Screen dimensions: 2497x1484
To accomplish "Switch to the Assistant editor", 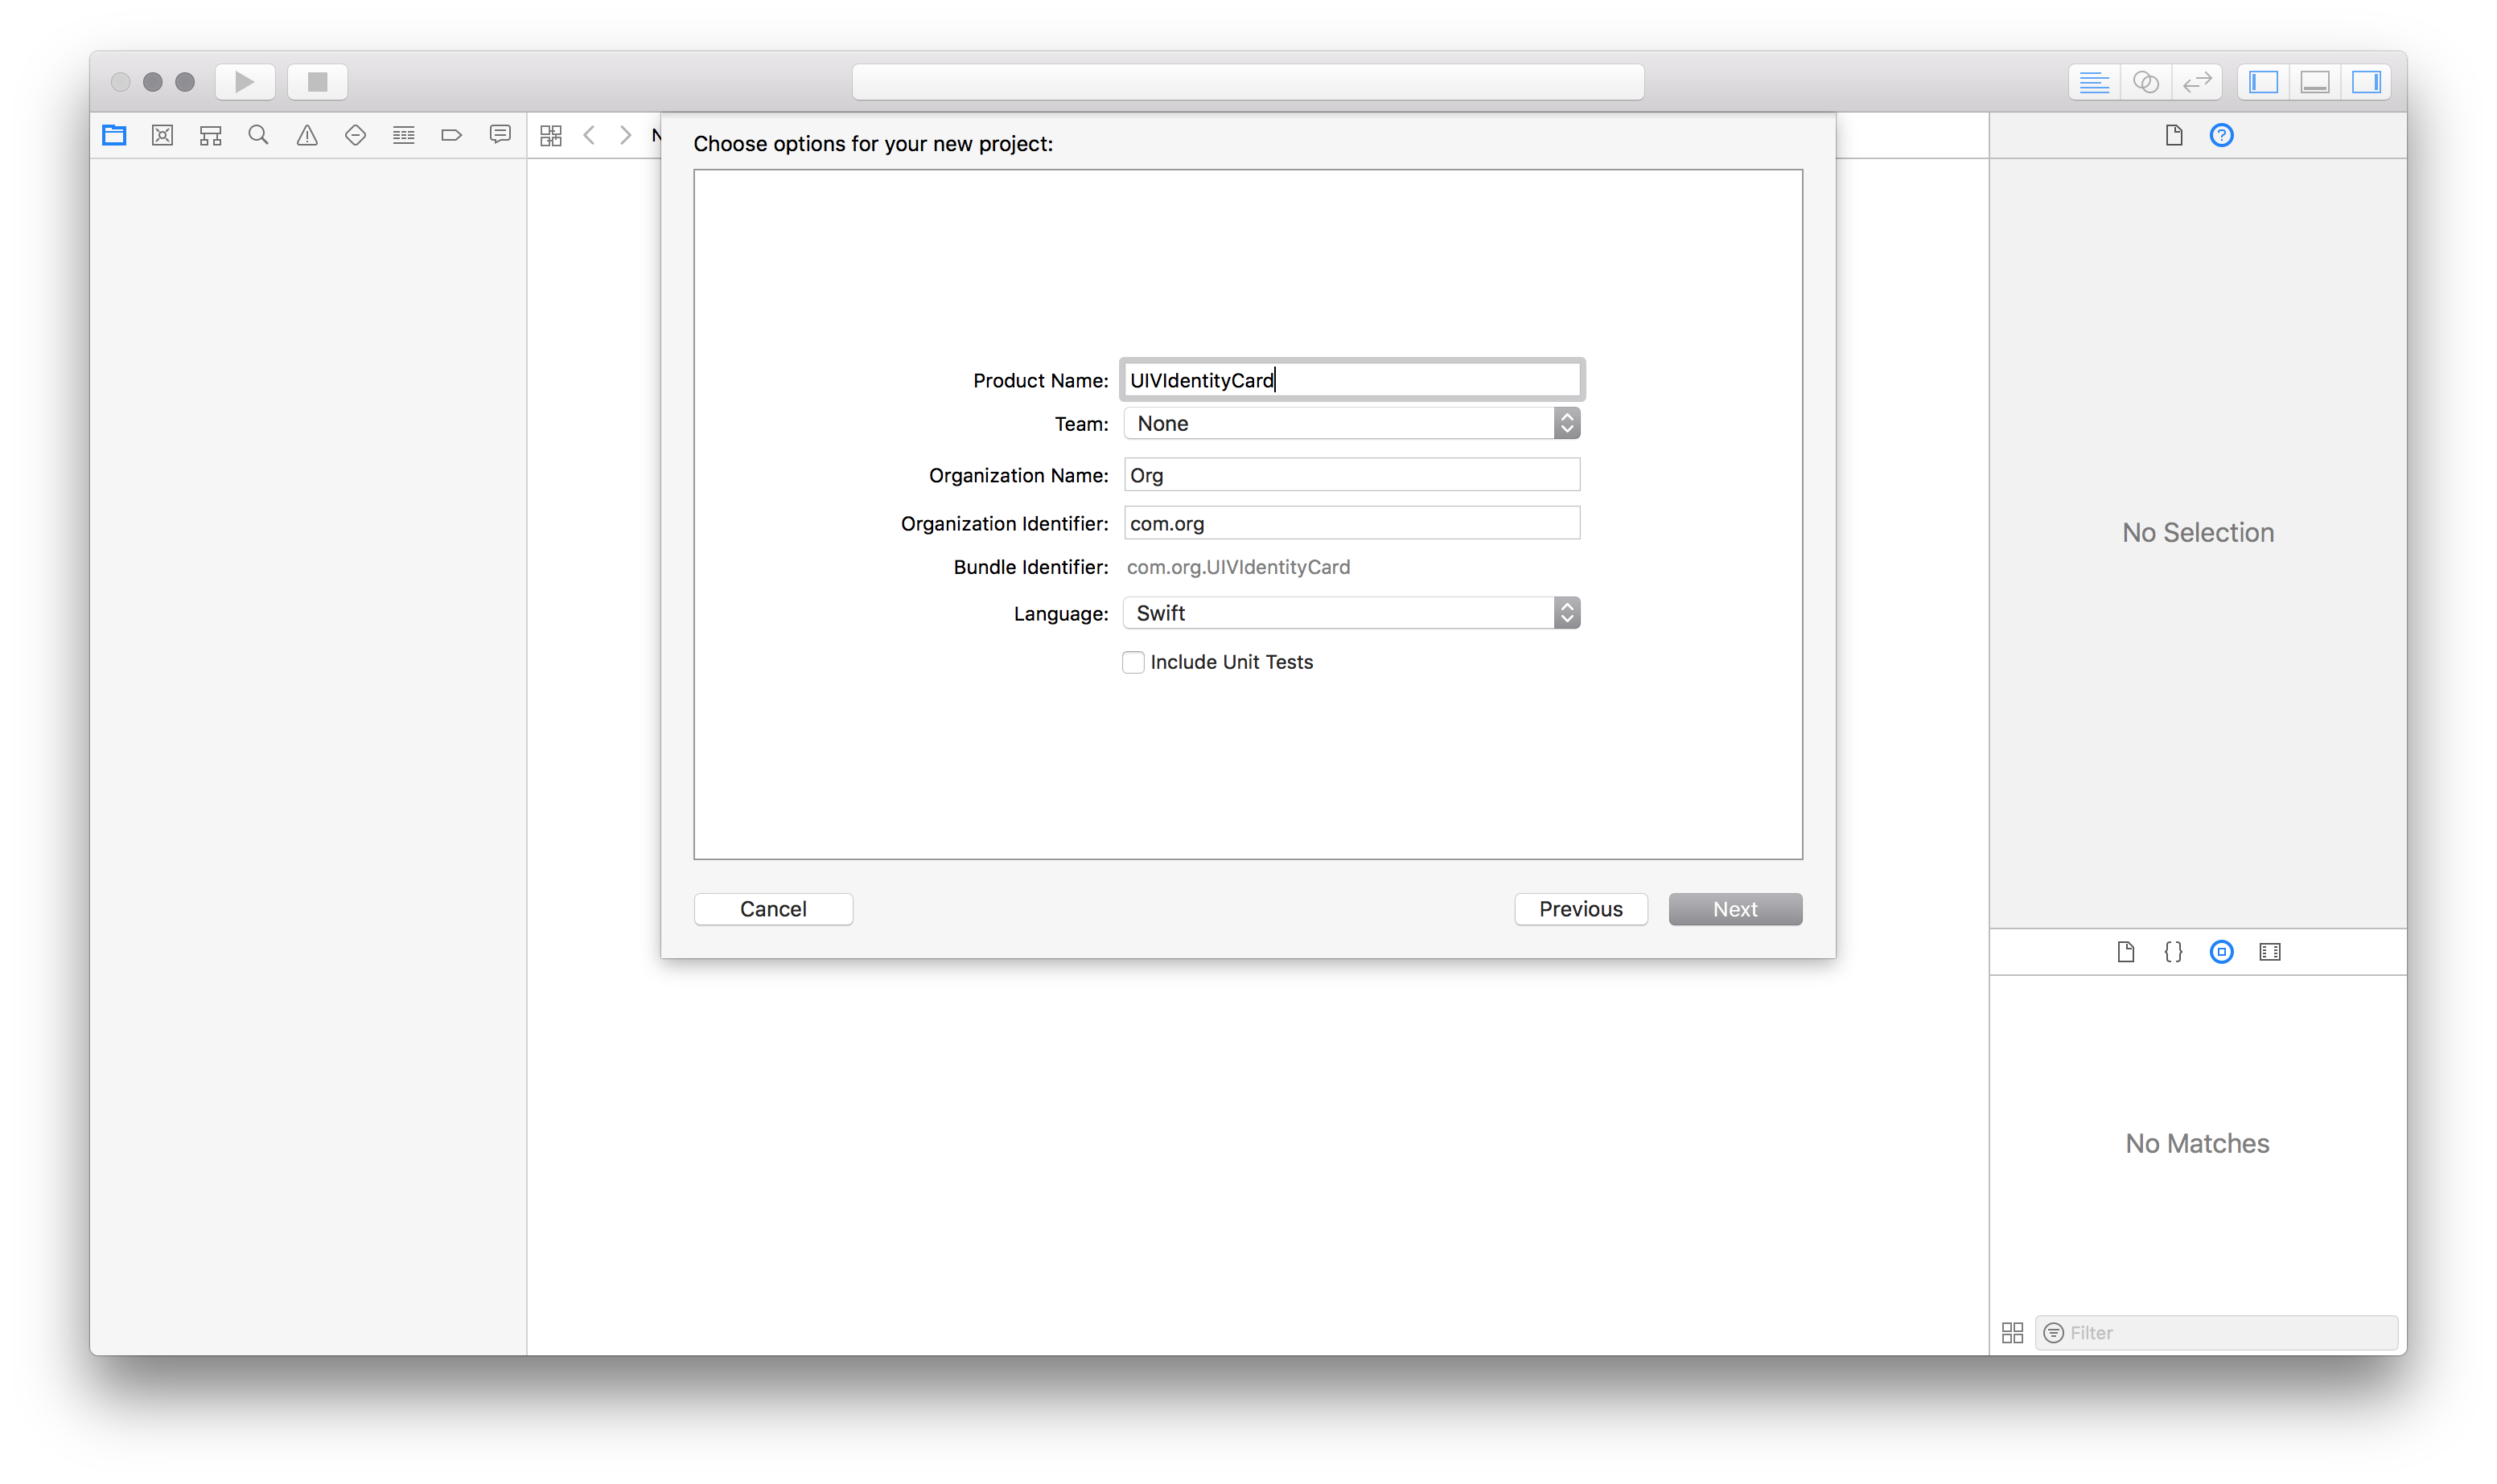I will pos(2146,82).
